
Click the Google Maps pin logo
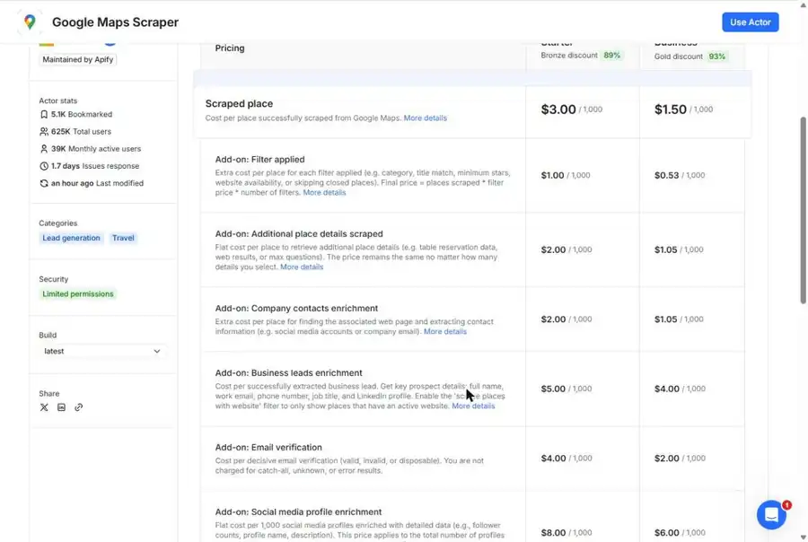pos(30,22)
